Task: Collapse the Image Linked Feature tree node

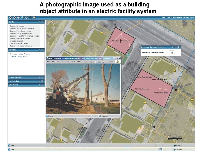Action: tap(11, 54)
